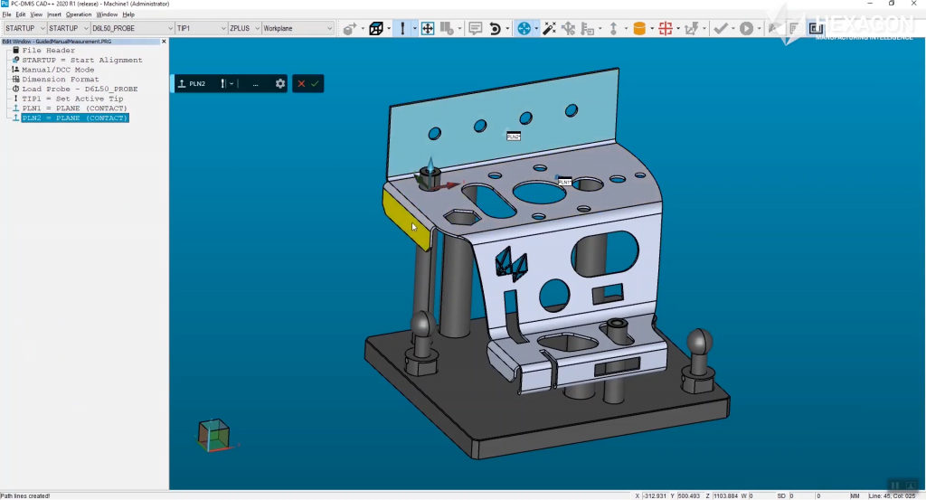Expand the TIP1 tip dropdown
926x500 pixels.
pos(201,29)
